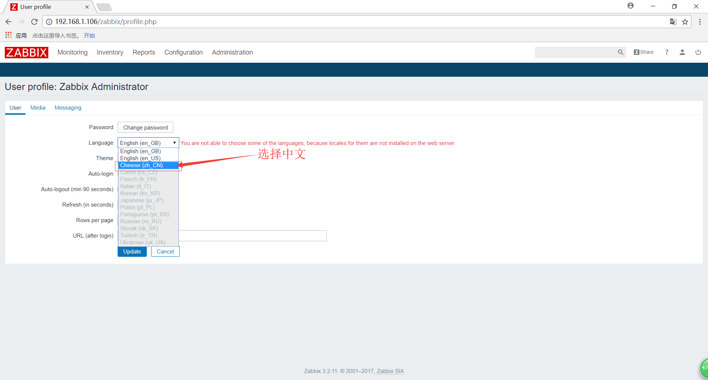Click the site information icon
This screenshot has height=380, width=708.
click(x=49, y=22)
